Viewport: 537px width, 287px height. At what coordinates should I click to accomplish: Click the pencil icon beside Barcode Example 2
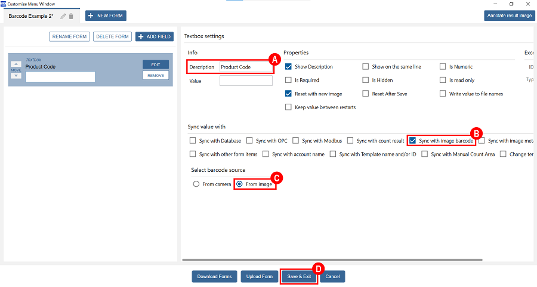point(63,16)
